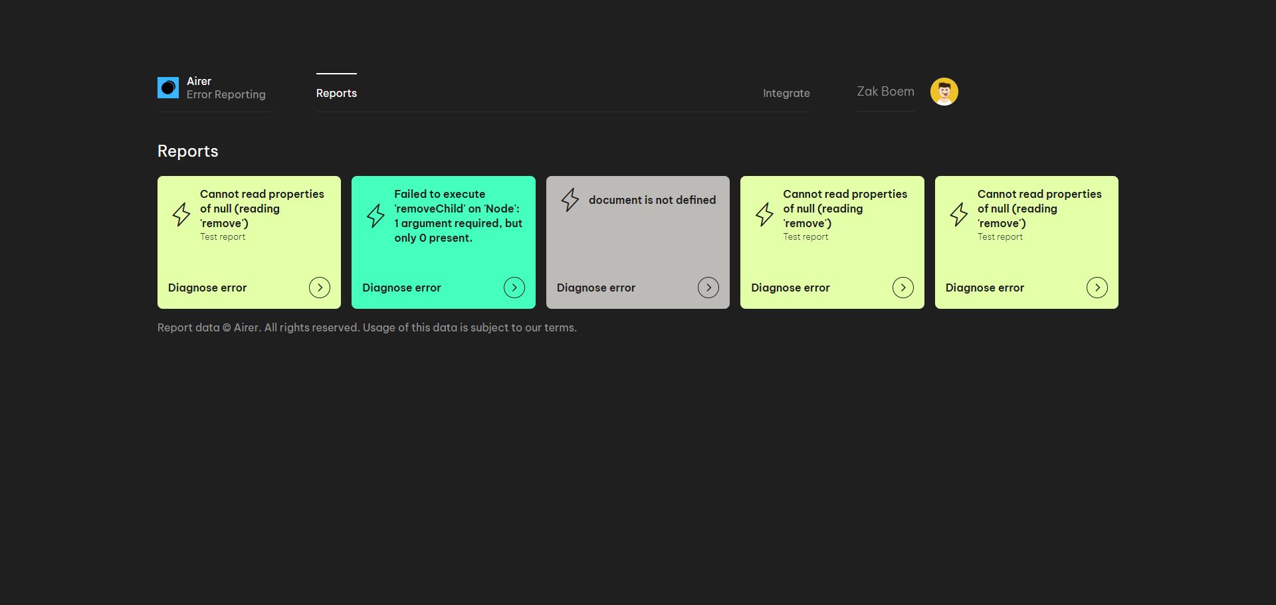
Task: Click 'Test report' label on the rightmost card
Action: pyautogui.click(x=1000, y=237)
